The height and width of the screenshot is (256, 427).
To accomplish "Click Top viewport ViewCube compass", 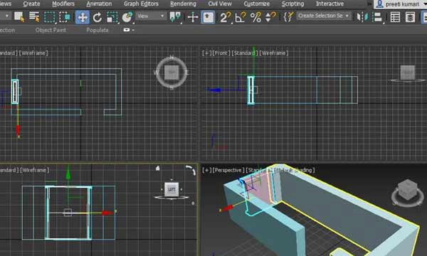I will [172, 73].
